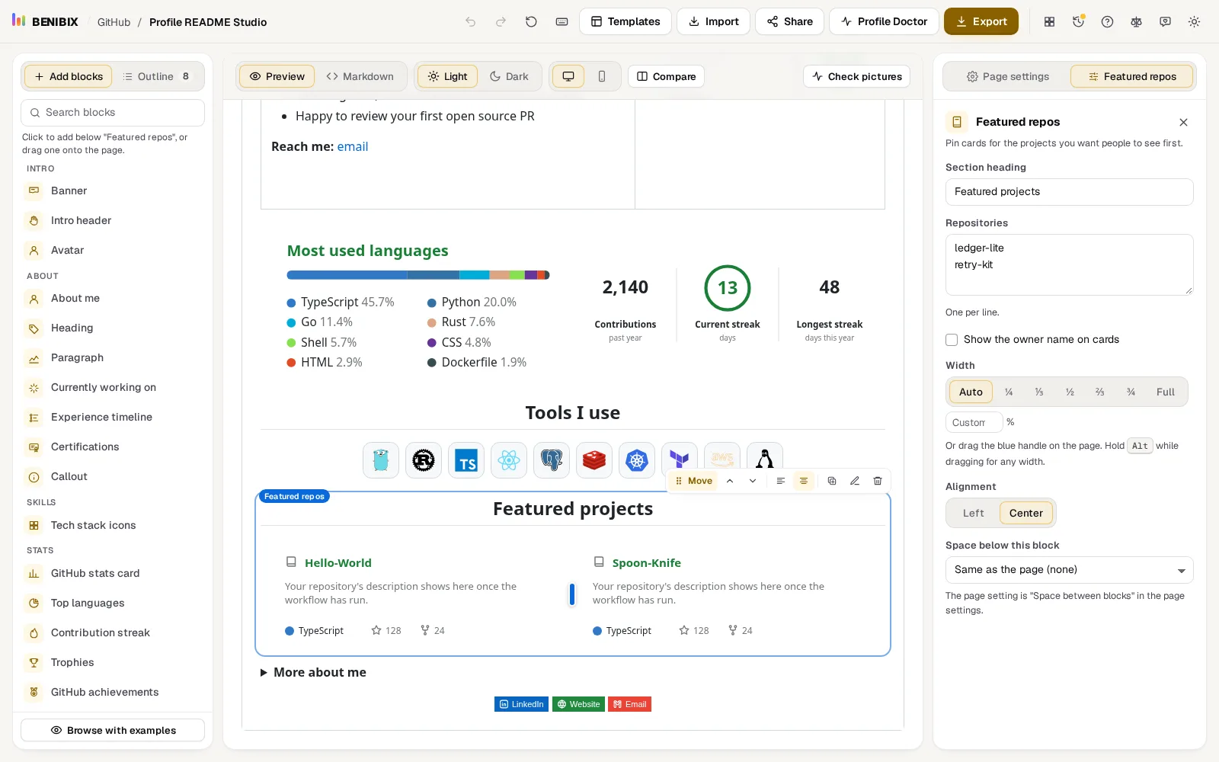The width and height of the screenshot is (1219, 762).
Task: Duplicate the block using the copy icon
Action: [832, 481]
